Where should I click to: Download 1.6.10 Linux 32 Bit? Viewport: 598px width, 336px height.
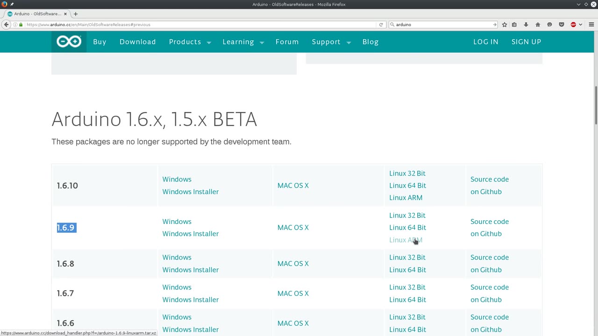point(407,173)
